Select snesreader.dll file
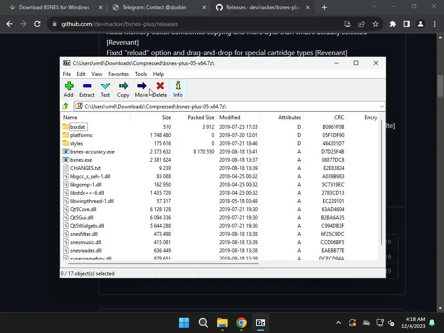The width and height of the screenshot is (444, 333). tap(86, 250)
